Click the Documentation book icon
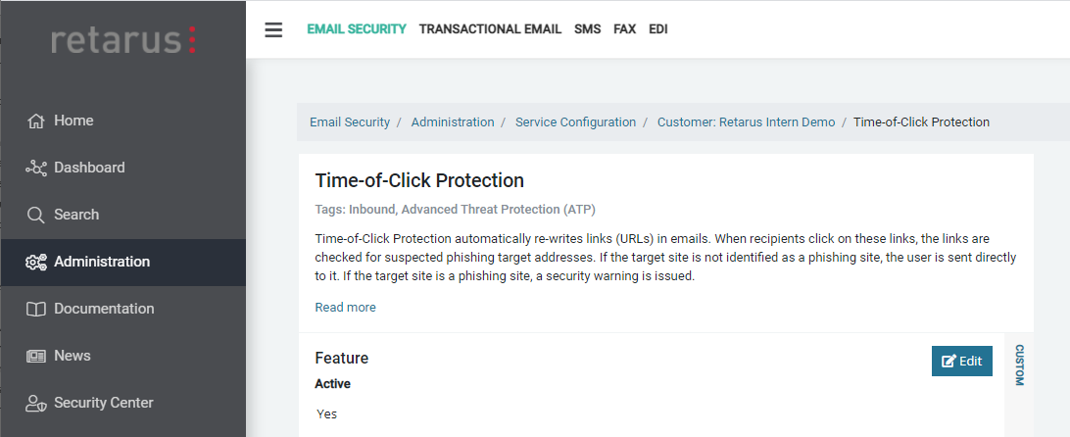The image size is (1070, 437). (36, 310)
